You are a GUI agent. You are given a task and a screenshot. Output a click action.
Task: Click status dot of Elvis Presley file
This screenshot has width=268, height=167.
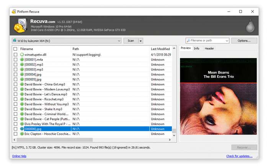coord(22,124)
